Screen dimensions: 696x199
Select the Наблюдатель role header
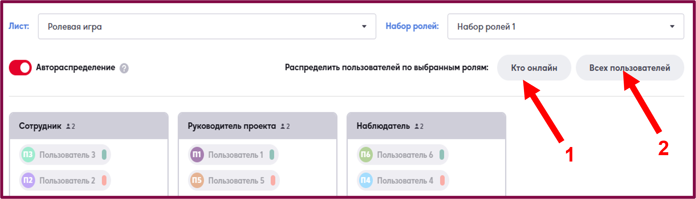coord(426,126)
